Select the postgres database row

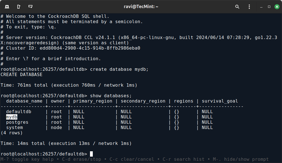pyautogui.click(x=17, y=122)
